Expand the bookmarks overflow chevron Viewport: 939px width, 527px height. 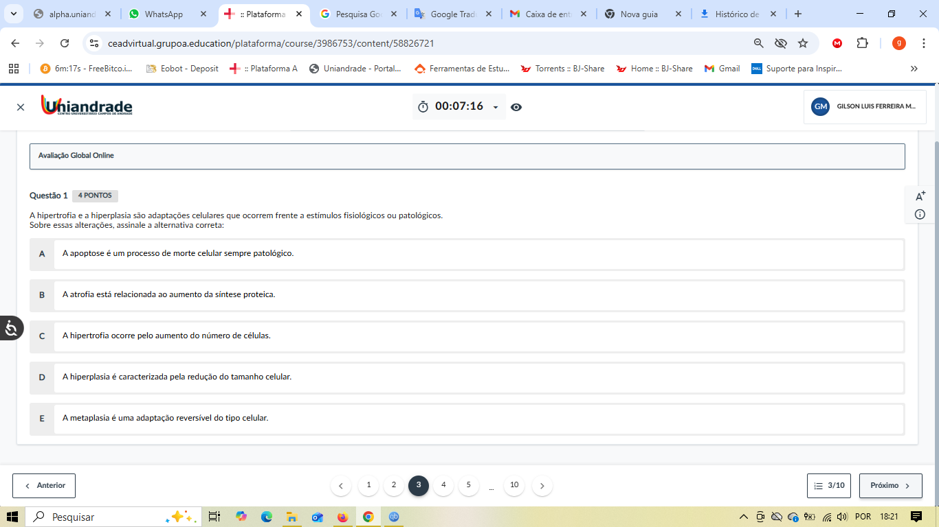[914, 69]
